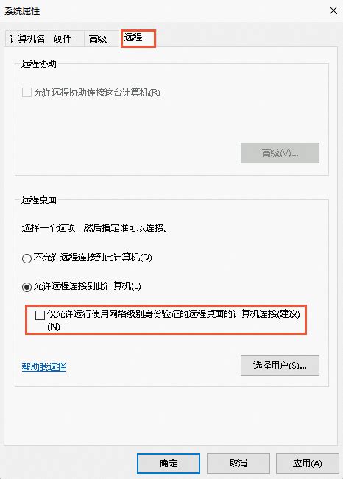Click the greyed-out 高级(V)... button

click(280, 153)
